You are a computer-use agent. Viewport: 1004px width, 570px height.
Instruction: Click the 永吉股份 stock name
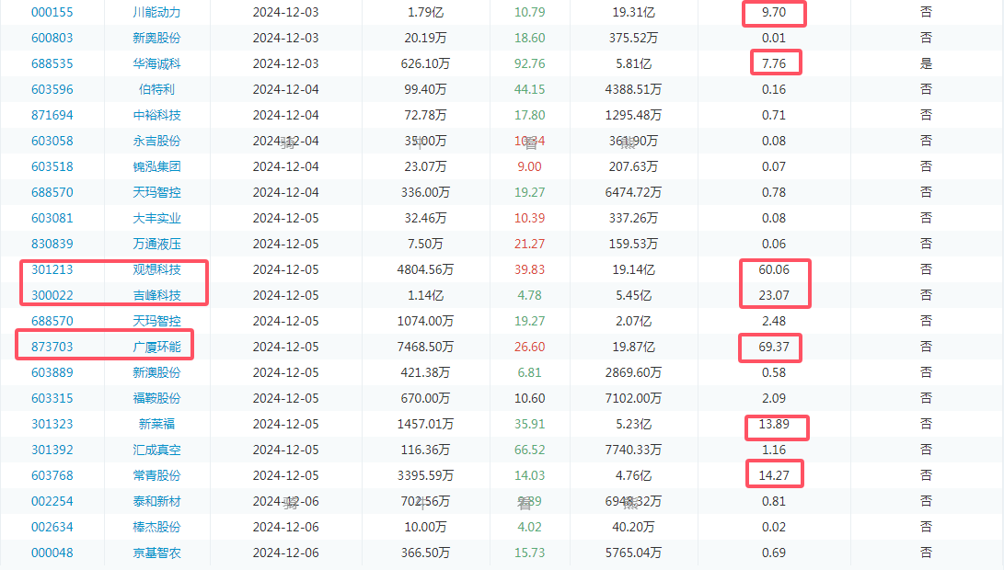pyautogui.click(x=156, y=141)
